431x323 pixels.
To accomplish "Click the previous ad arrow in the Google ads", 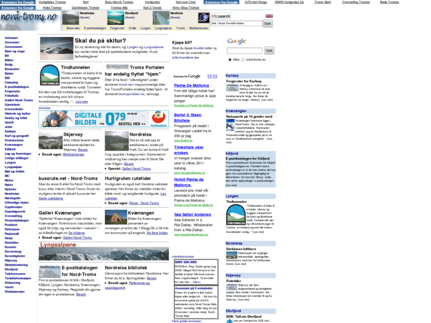I will (x=210, y=76).
